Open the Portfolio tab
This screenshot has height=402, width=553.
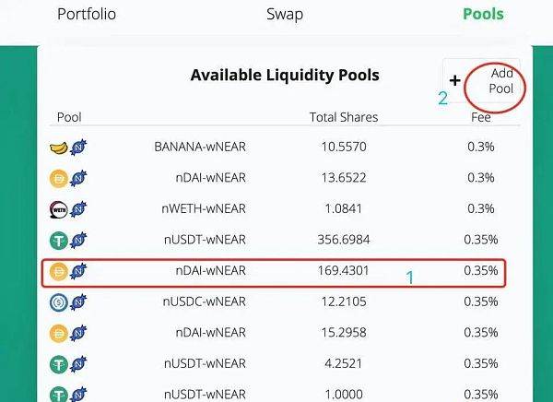87,14
